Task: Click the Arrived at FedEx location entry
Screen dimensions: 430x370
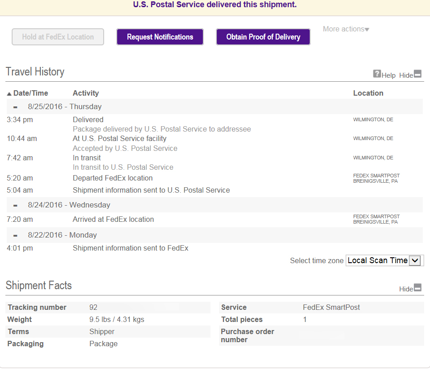Action: click(x=113, y=220)
